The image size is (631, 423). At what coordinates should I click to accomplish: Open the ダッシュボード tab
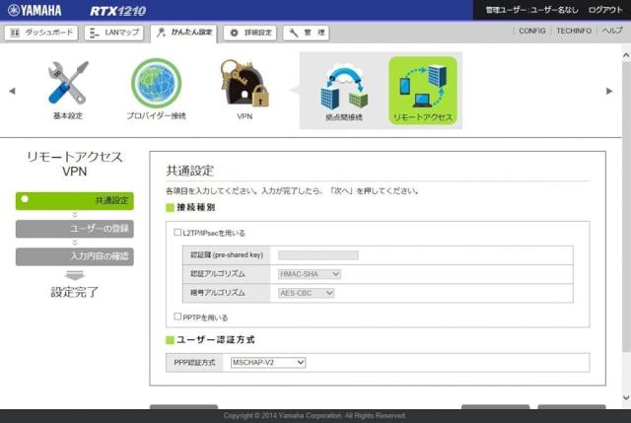pos(41,33)
